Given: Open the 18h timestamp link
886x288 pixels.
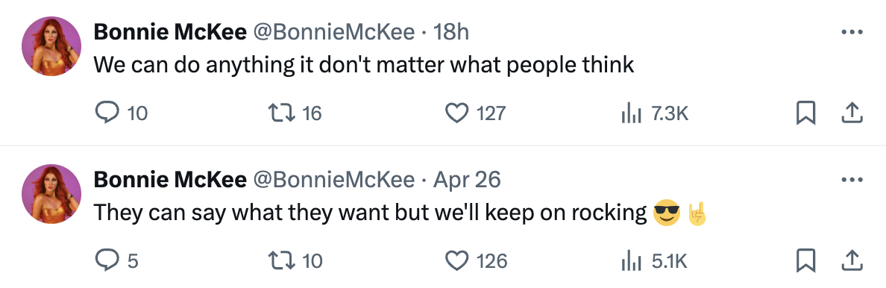Looking at the screenshot, I should pyautogui.click(x=451, y=33).
